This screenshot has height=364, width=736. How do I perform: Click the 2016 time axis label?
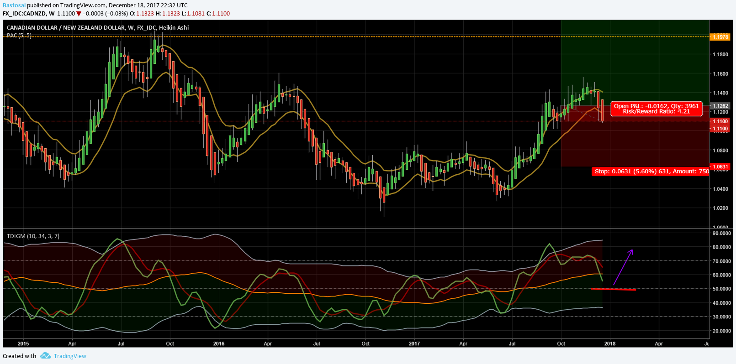point(219,343)
